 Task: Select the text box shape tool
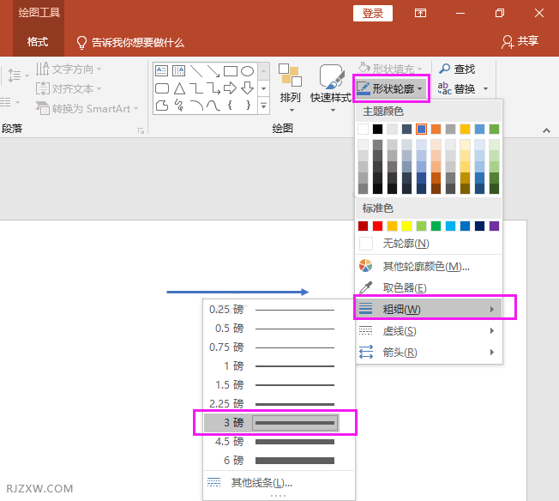click(x=162, y=71)
